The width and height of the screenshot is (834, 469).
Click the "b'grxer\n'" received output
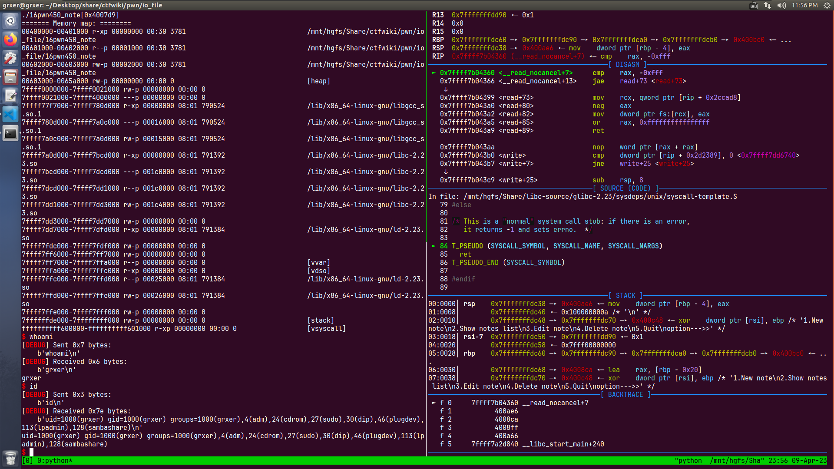(56, 370)
